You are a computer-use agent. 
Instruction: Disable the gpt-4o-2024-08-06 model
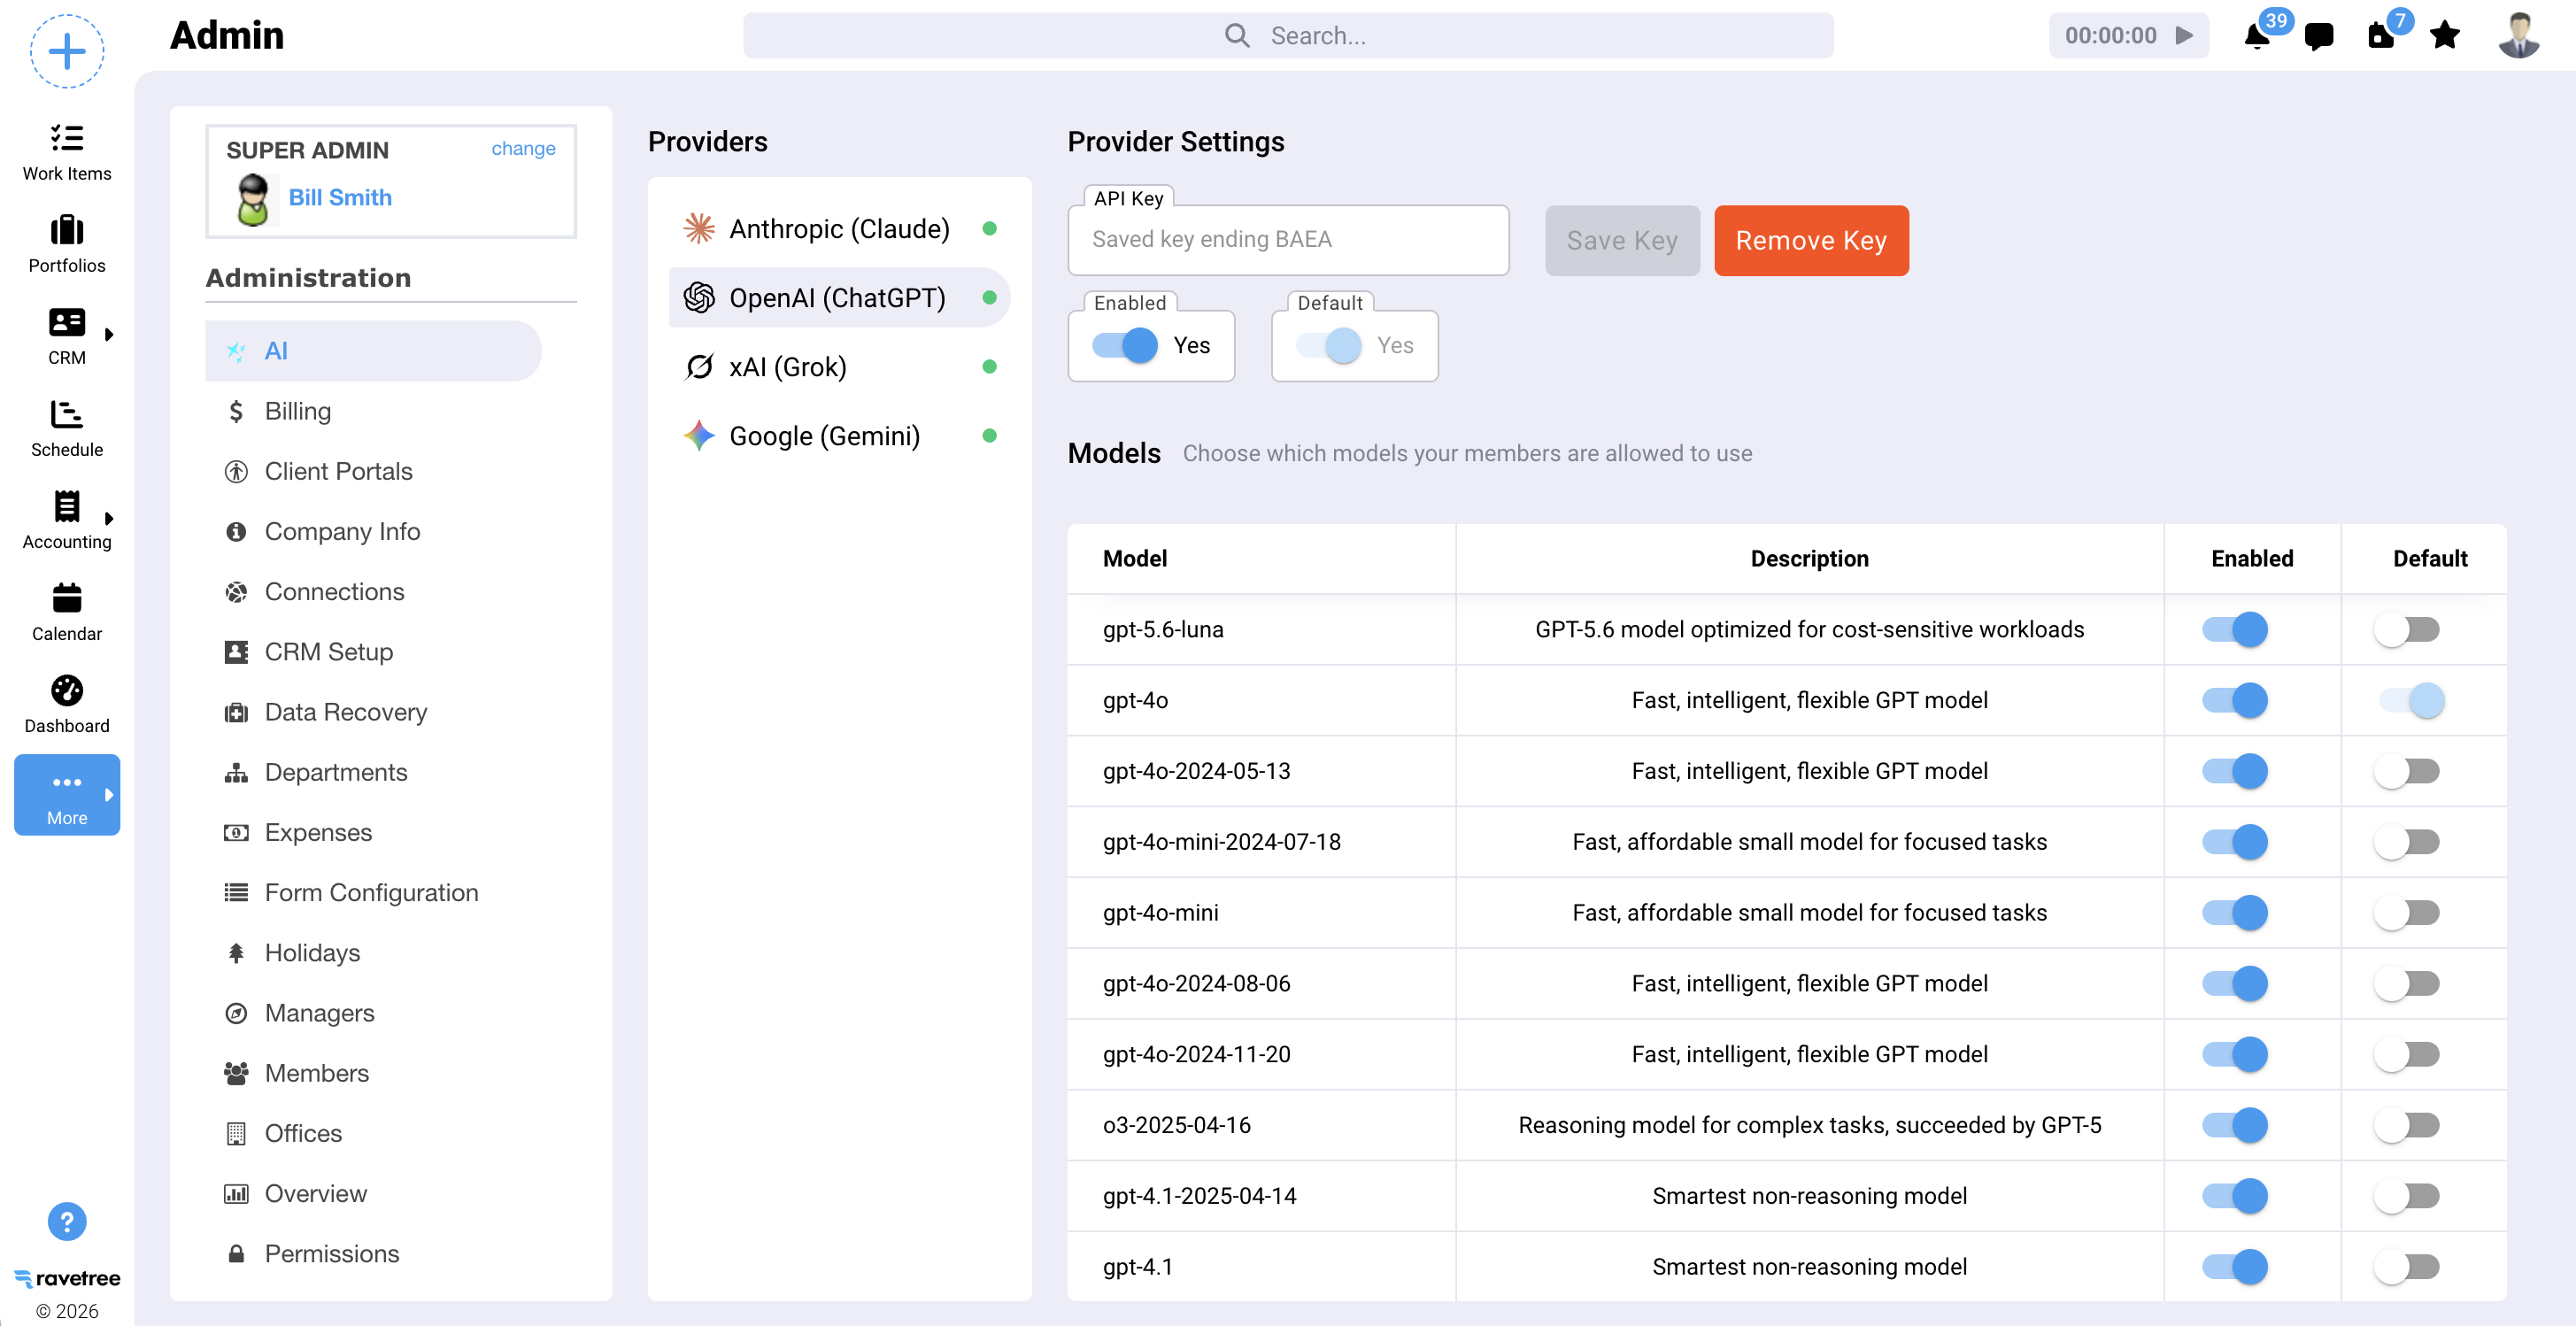2235,983
